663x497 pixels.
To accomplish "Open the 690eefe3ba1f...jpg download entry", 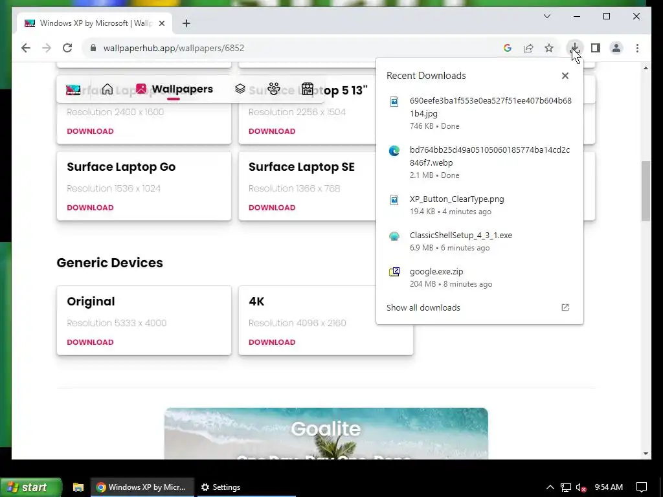I will (x=480, y=113).
